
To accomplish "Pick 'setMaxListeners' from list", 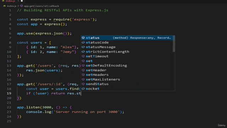I will pos(127,79).
